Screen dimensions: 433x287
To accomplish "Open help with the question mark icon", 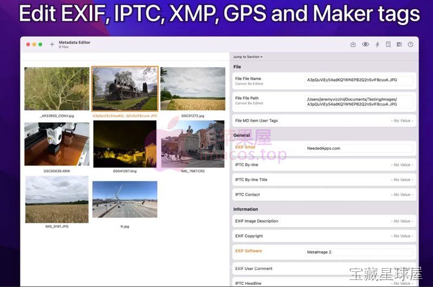I will tap(410, 44).
